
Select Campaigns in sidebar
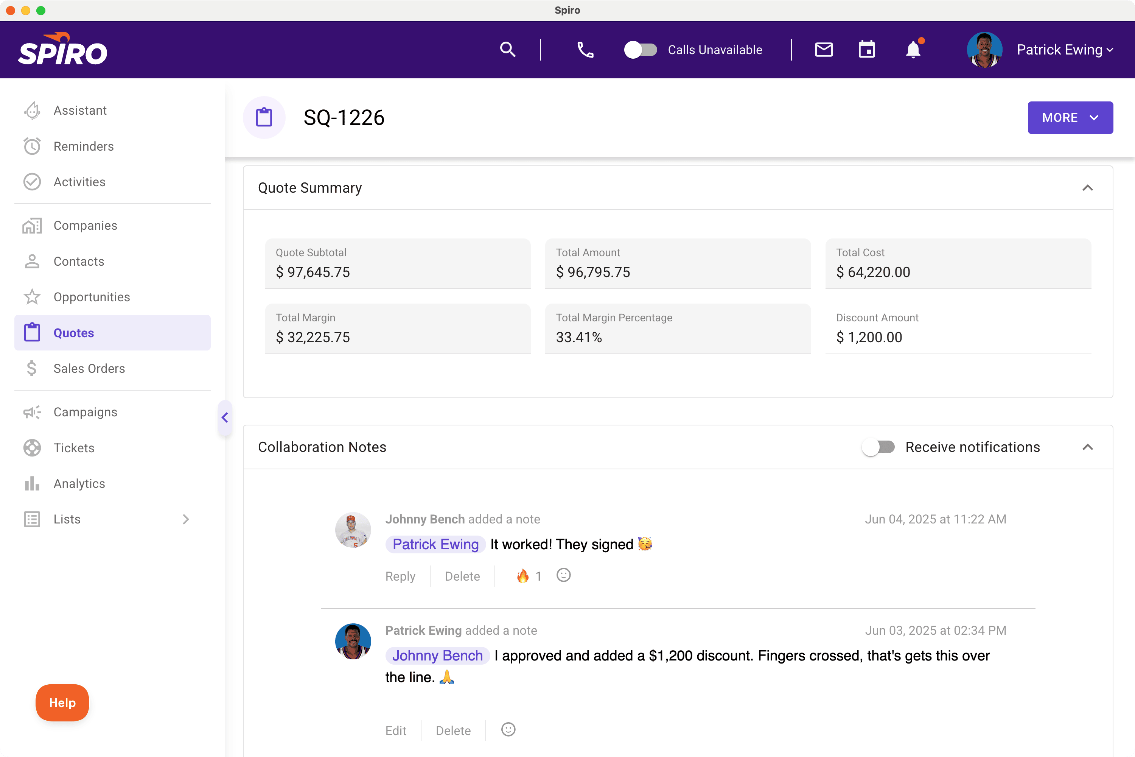(x=112, y=412)
